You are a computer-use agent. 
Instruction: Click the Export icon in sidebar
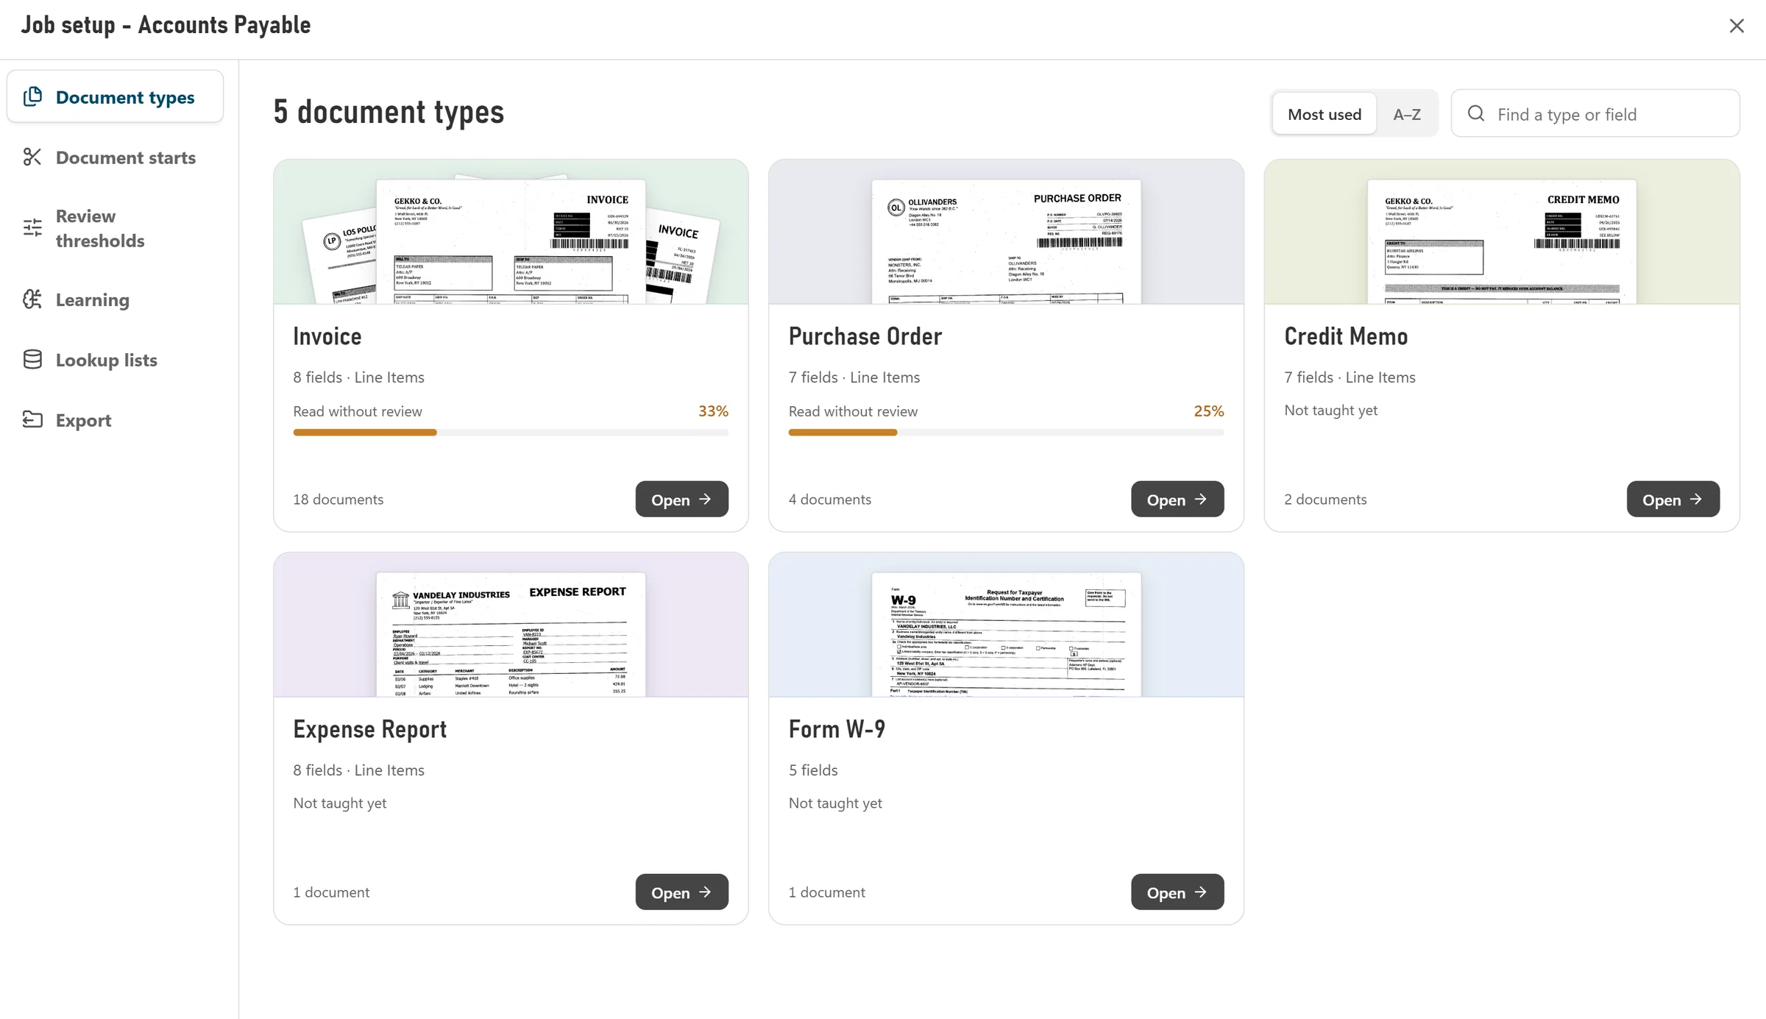click(32, 419)
